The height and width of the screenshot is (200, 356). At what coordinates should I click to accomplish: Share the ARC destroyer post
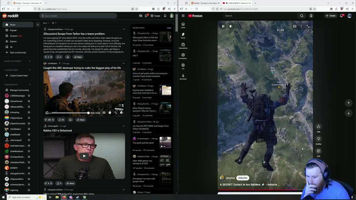pyautogui.click(x=81, y=120)
